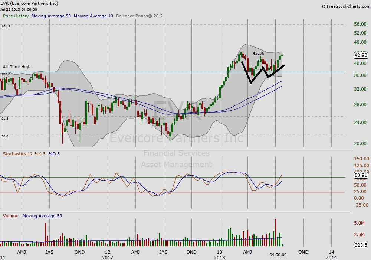Click the 25.00 stochastics axis label
The height and width of the screenshot is (260, 371).
point(360,191)
